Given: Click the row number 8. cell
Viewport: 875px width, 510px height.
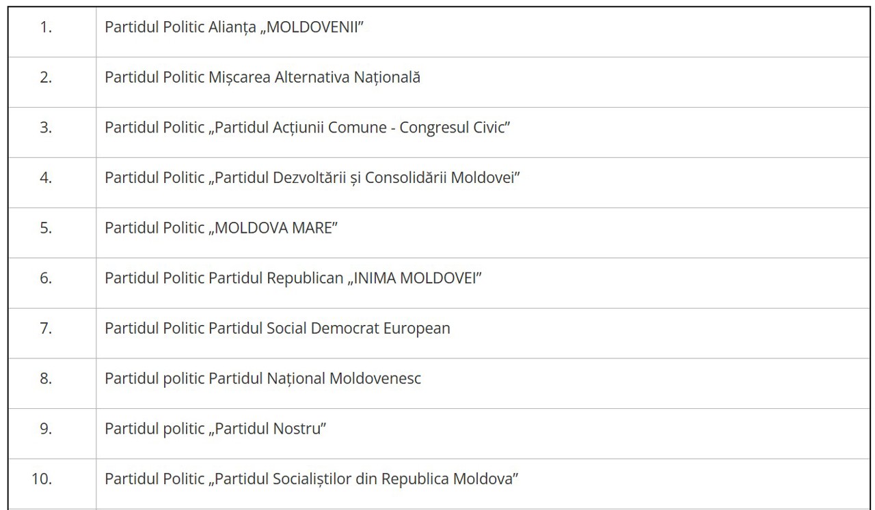Looking at the screenshot, I should coord(45,378).
